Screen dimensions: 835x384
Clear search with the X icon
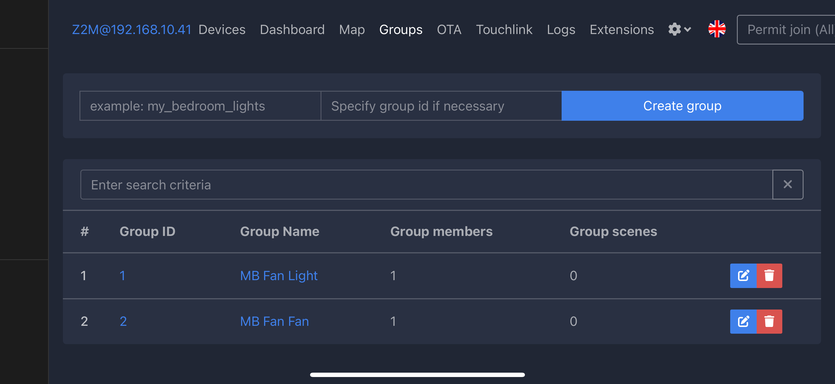point(787,184)
